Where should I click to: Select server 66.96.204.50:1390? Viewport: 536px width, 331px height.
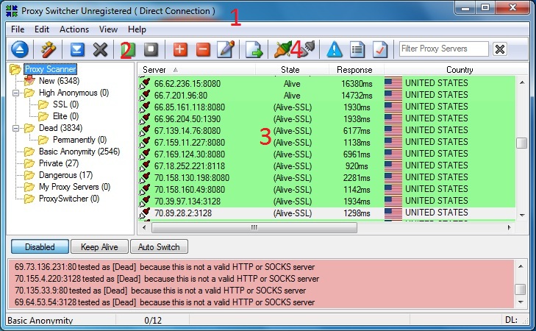[187, 119]
